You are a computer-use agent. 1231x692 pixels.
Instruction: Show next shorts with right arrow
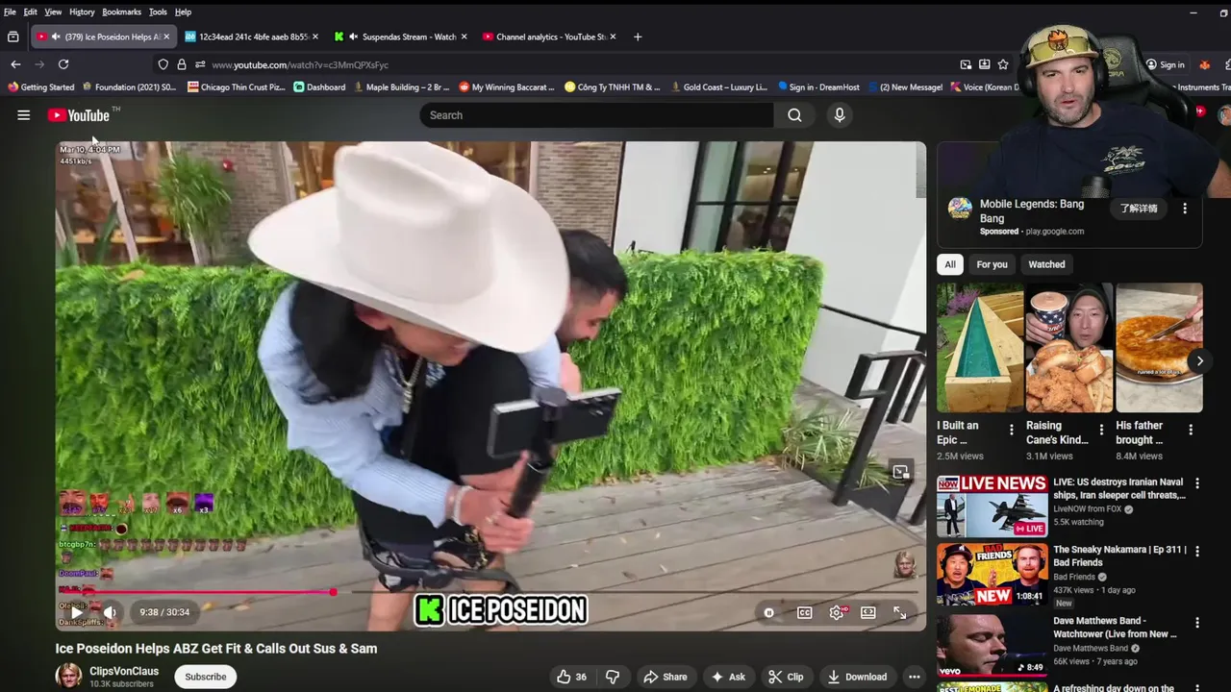pyautogui.click(x=1199, y=361)
